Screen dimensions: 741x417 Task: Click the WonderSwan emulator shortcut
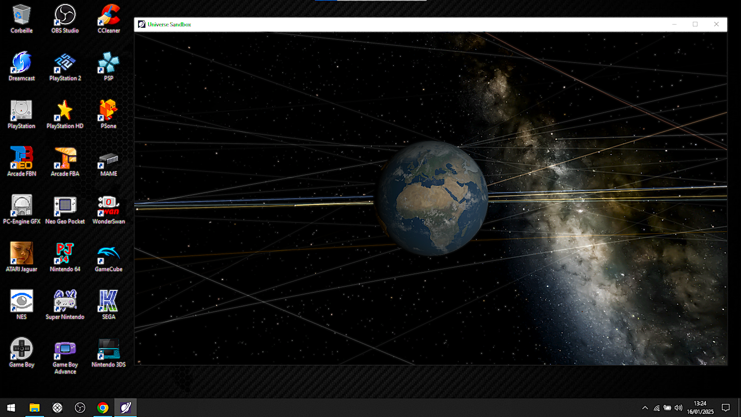tap(108, 209)
